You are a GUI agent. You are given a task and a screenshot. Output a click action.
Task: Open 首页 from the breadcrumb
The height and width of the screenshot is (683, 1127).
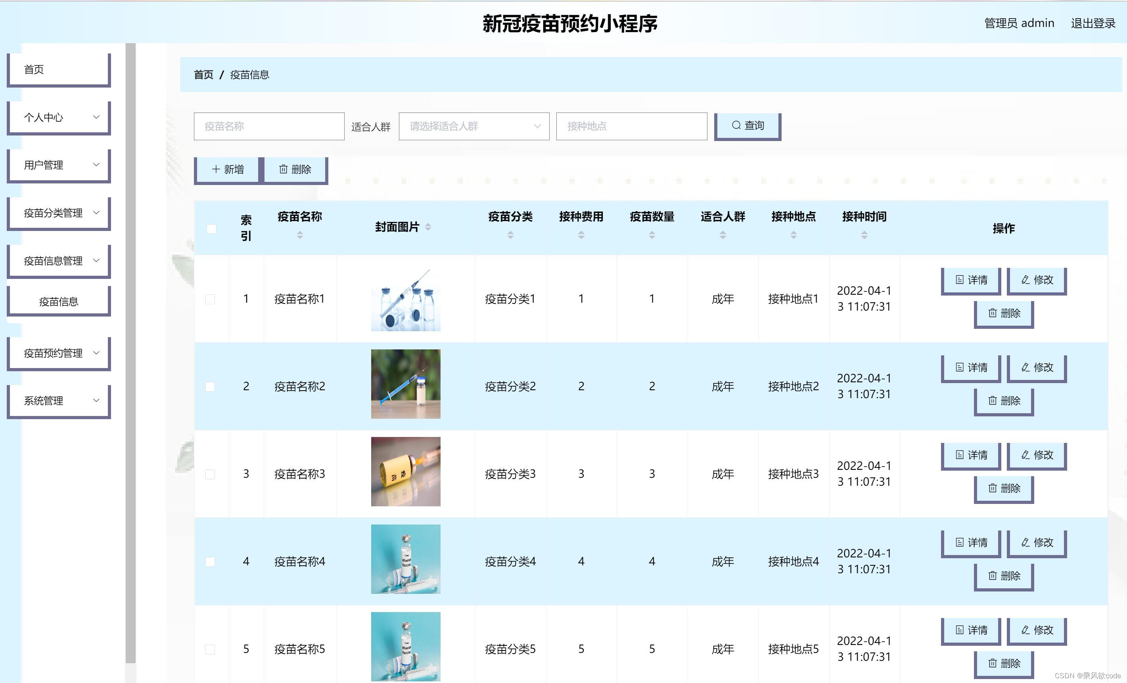coord(204,74)
